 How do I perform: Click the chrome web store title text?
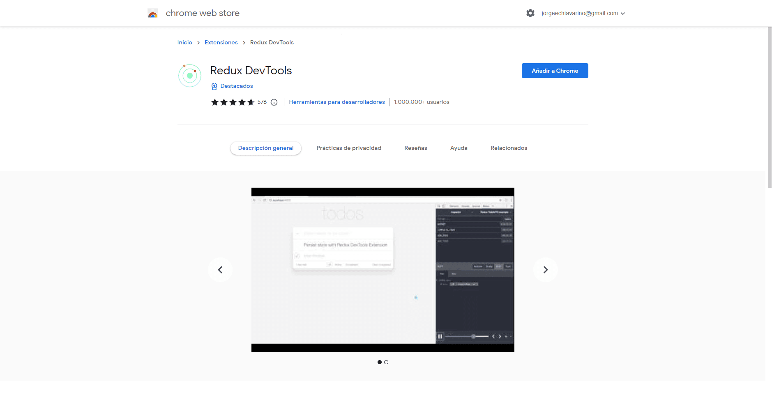203,13
